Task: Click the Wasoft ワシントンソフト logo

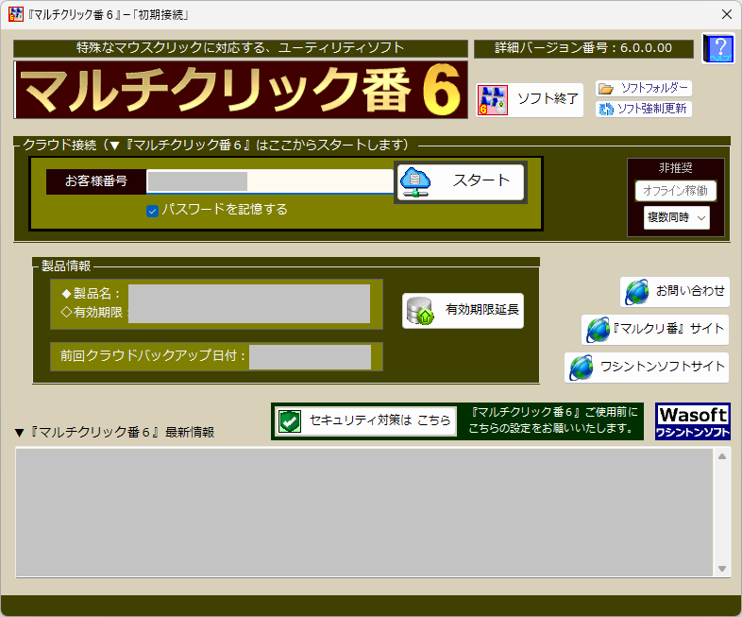Action: click(x=693, y=421)
